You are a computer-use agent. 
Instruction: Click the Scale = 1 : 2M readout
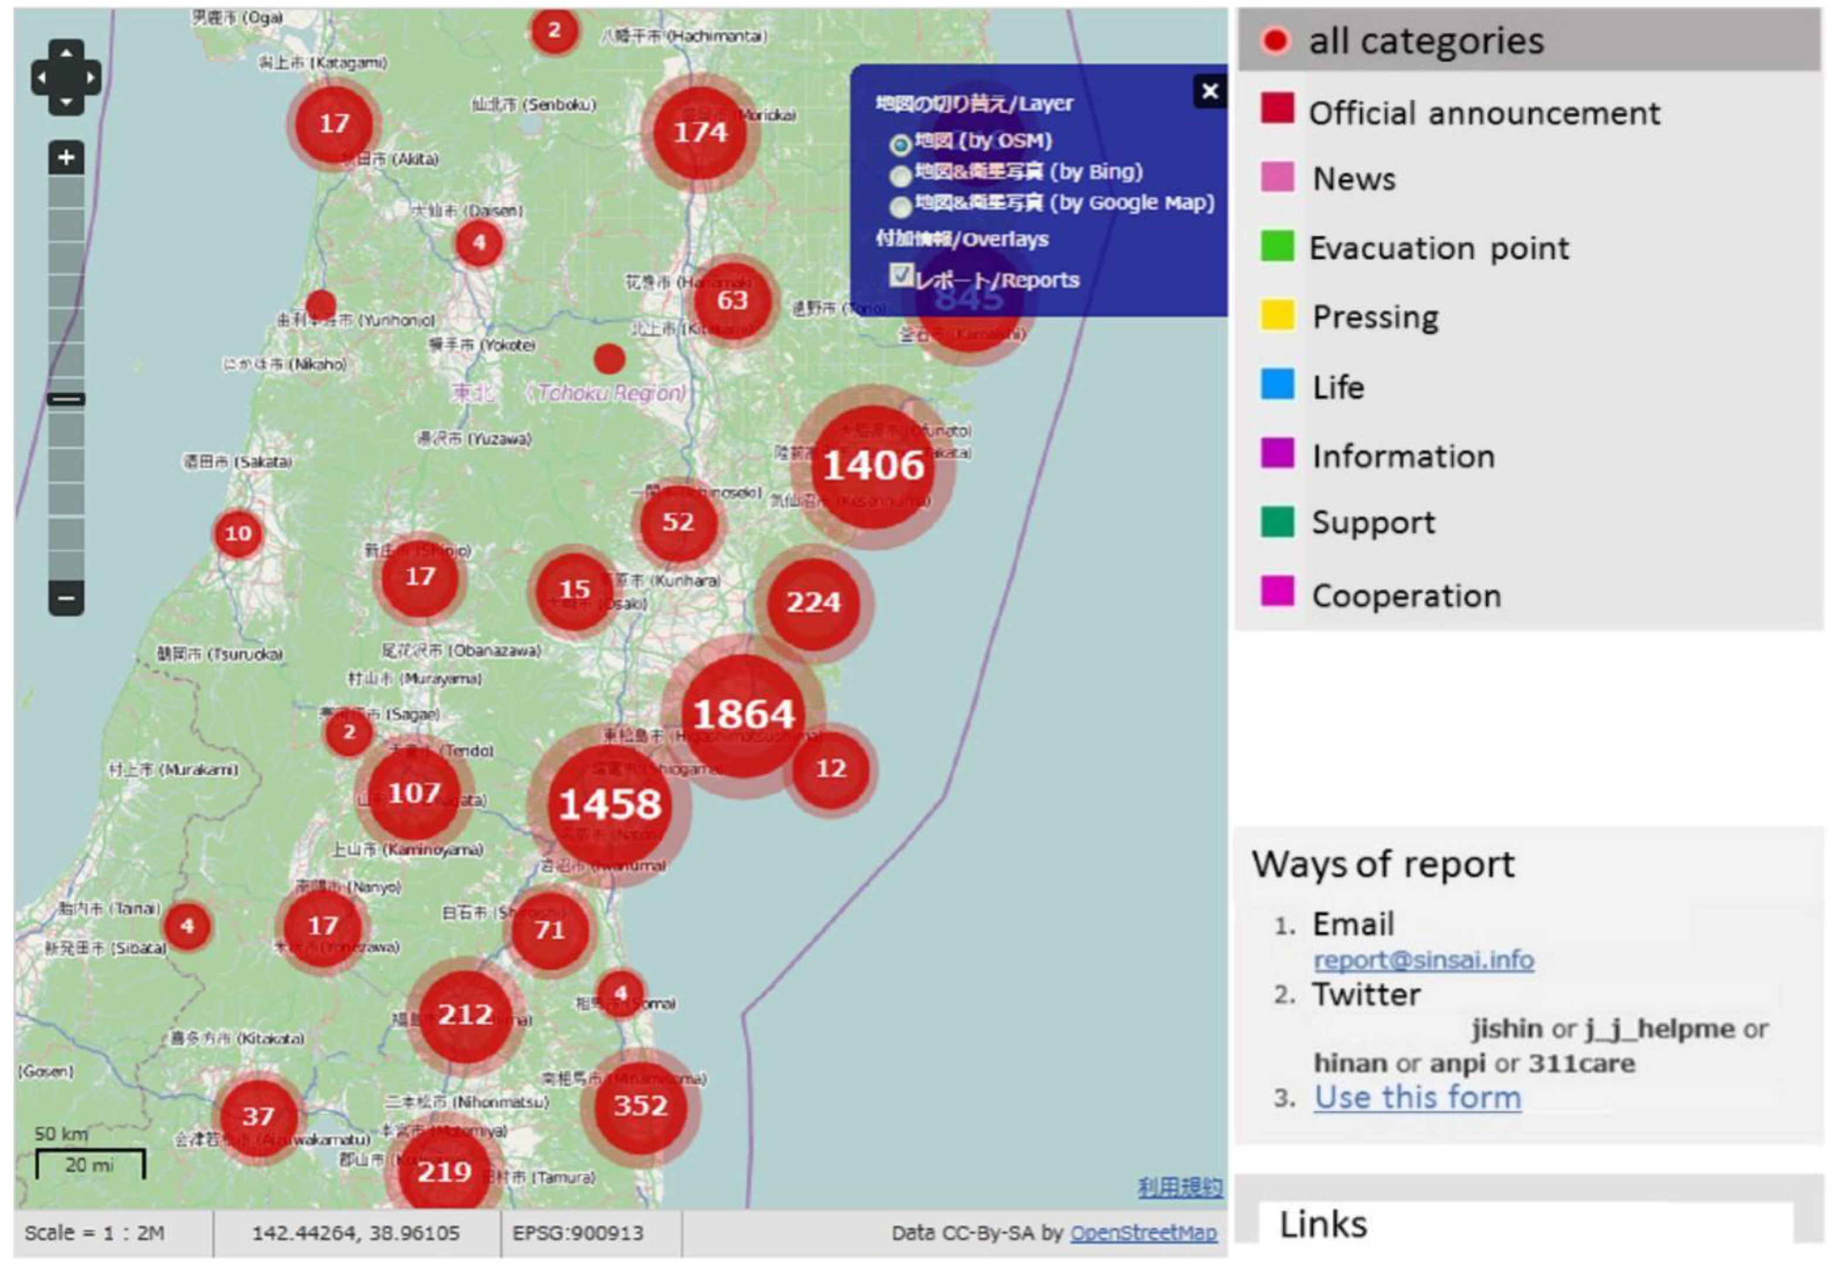pos(94,1233)
